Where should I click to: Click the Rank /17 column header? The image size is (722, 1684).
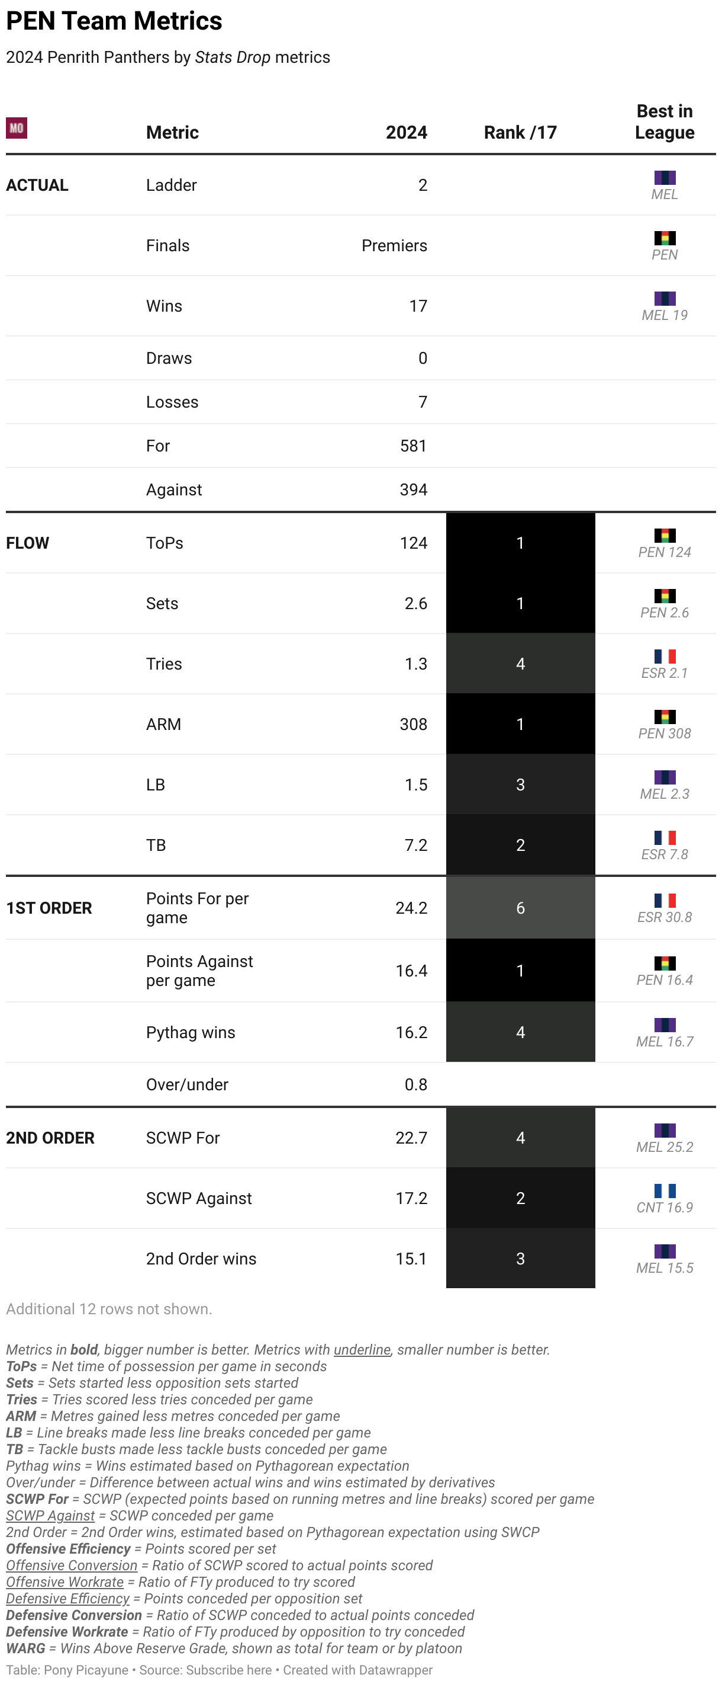coord(520,133)
